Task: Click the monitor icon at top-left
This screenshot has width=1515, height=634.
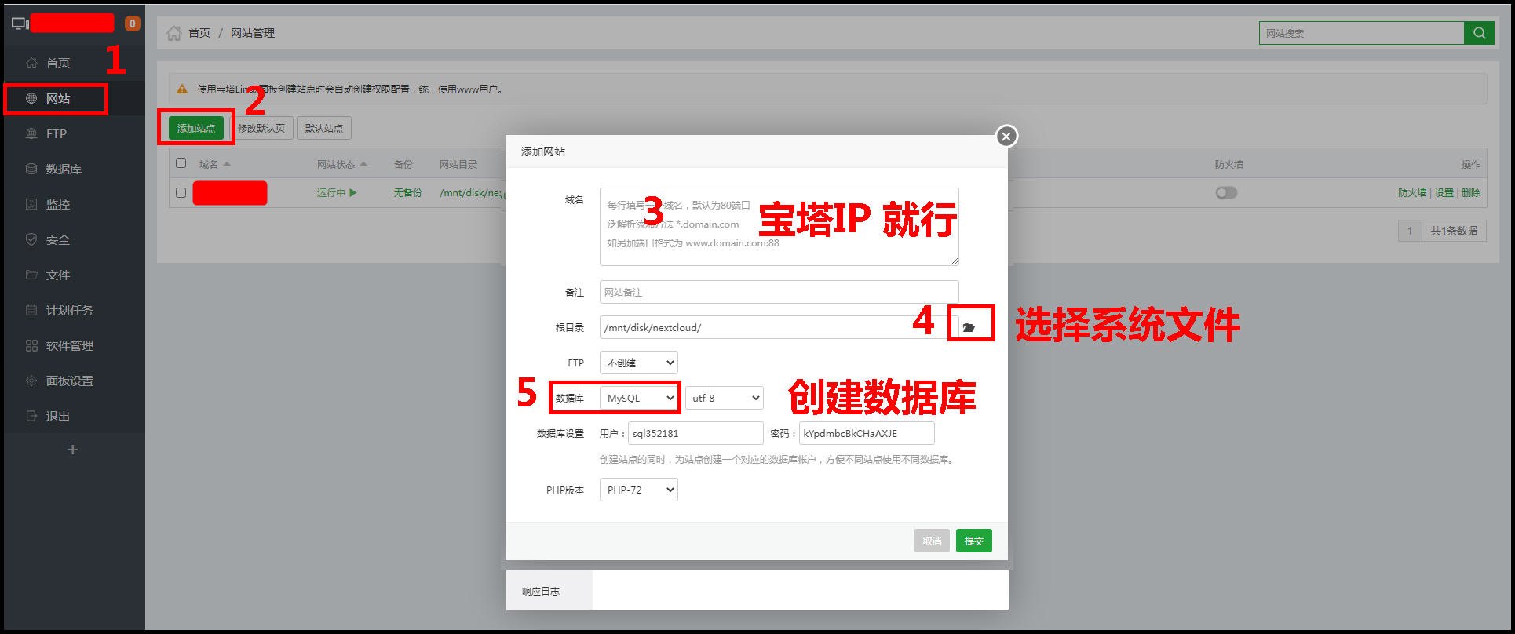Action: coord(20,24)
